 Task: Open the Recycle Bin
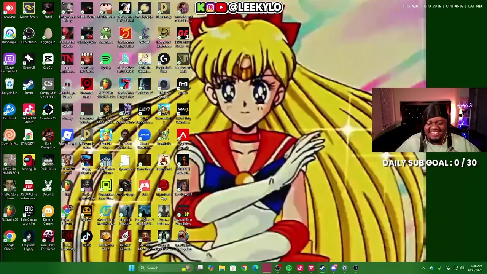pos(10,86)
